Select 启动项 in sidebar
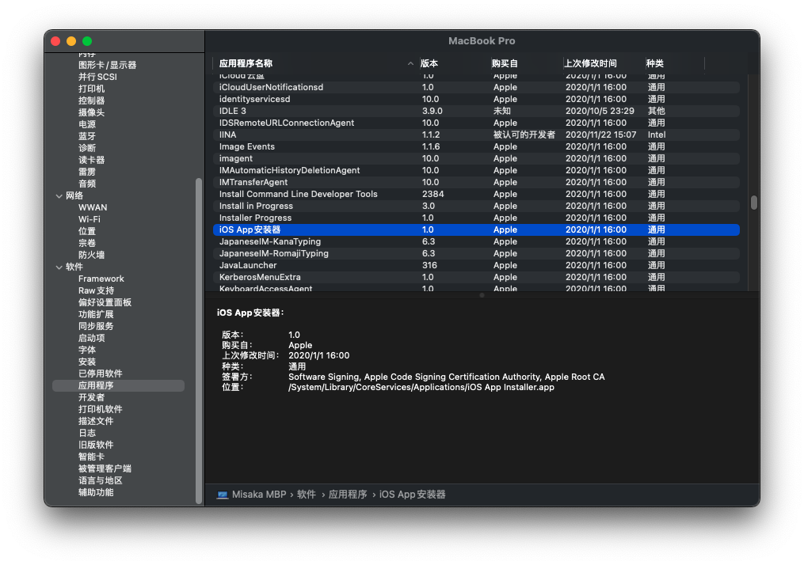This screenshot has height=565, width=804. (91, 338)
